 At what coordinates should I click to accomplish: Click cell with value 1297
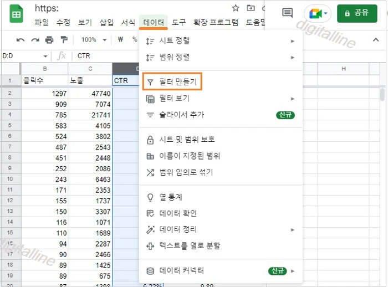click(x=45, y=94)
